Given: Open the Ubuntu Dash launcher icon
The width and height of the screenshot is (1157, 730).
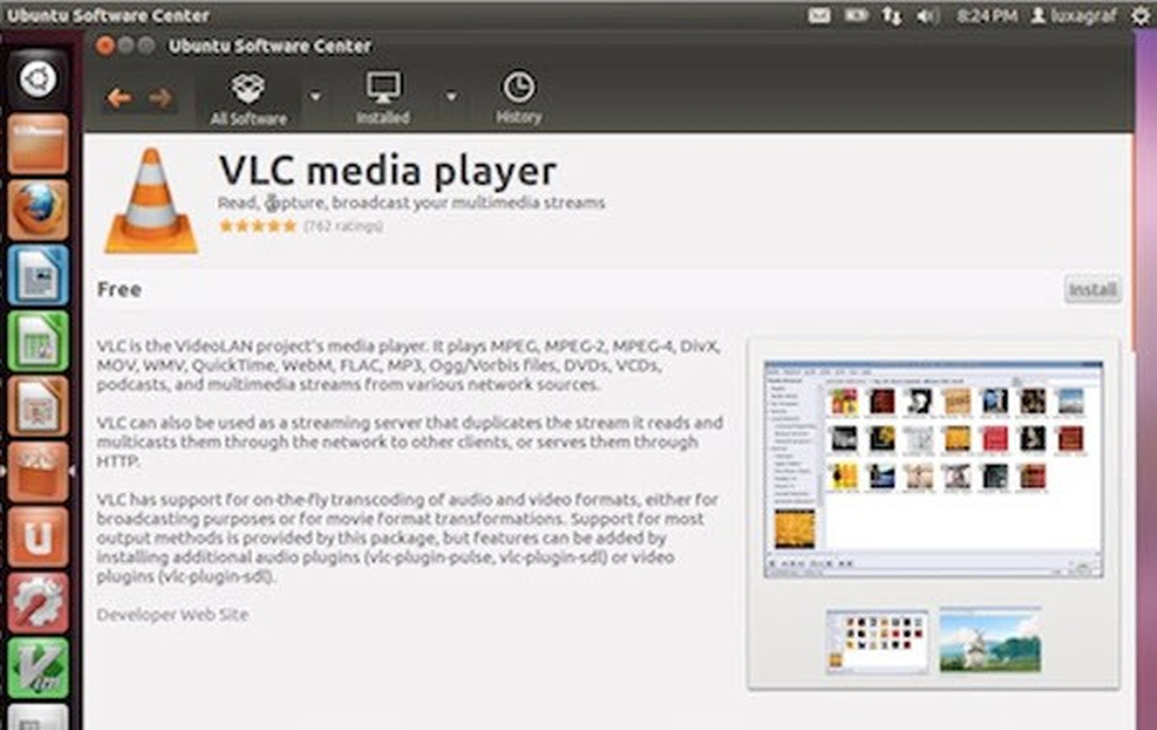Looking at the screenshot, I should click(39, 79).
